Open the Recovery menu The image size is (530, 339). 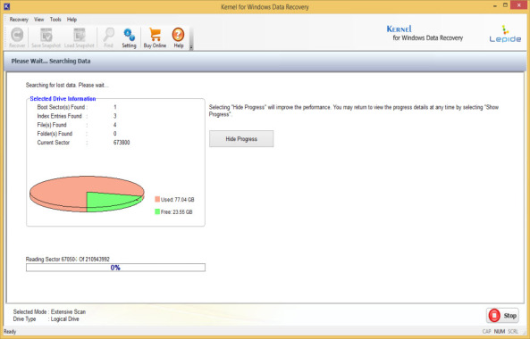click(19, 20)
